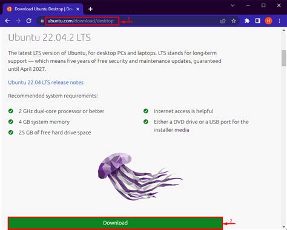Click check icon beside '25 GB of free hard drive'
The height and width of the screenshot is (230, 287).
tap(11, 133)
